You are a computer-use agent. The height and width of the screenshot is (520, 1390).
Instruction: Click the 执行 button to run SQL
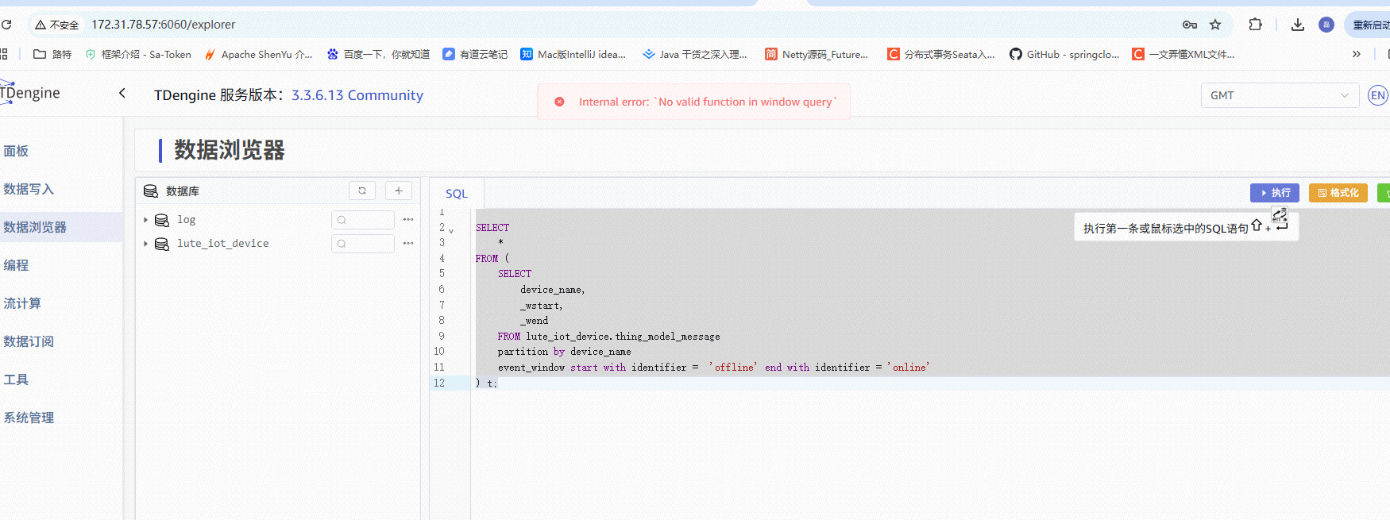[1274, 193]
